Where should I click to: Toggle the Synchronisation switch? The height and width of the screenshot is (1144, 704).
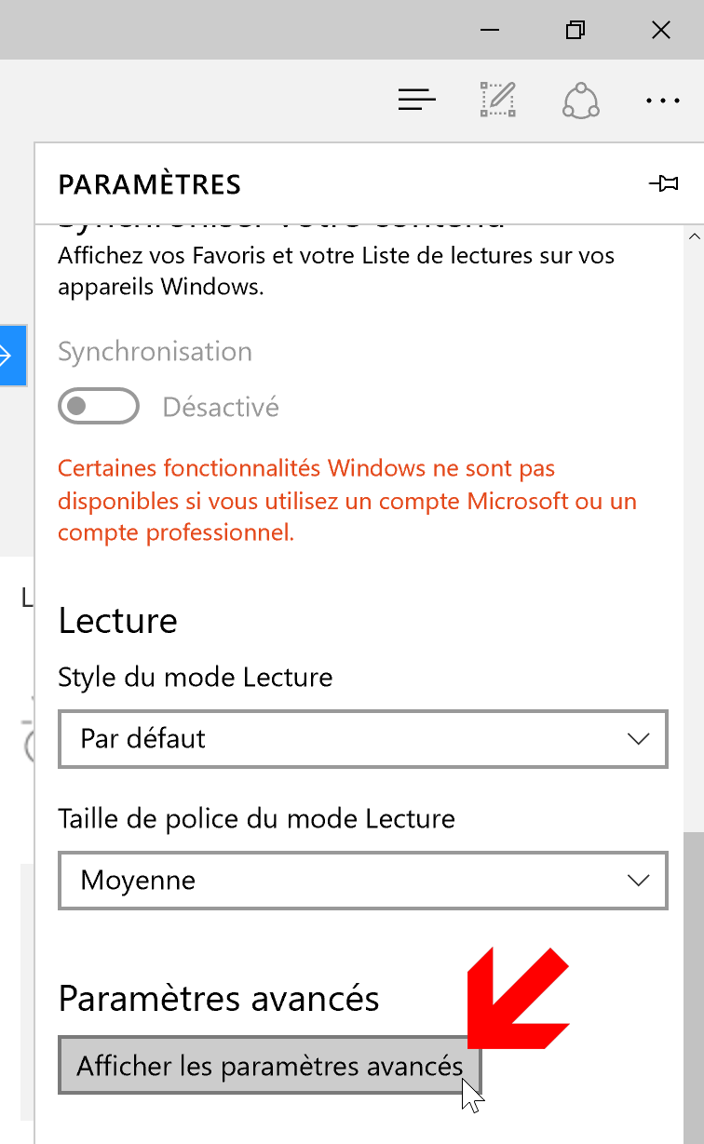[x=99, y=407]
